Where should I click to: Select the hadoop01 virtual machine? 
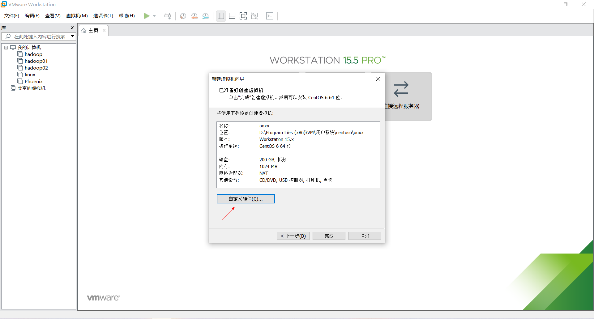click(36, 61)
